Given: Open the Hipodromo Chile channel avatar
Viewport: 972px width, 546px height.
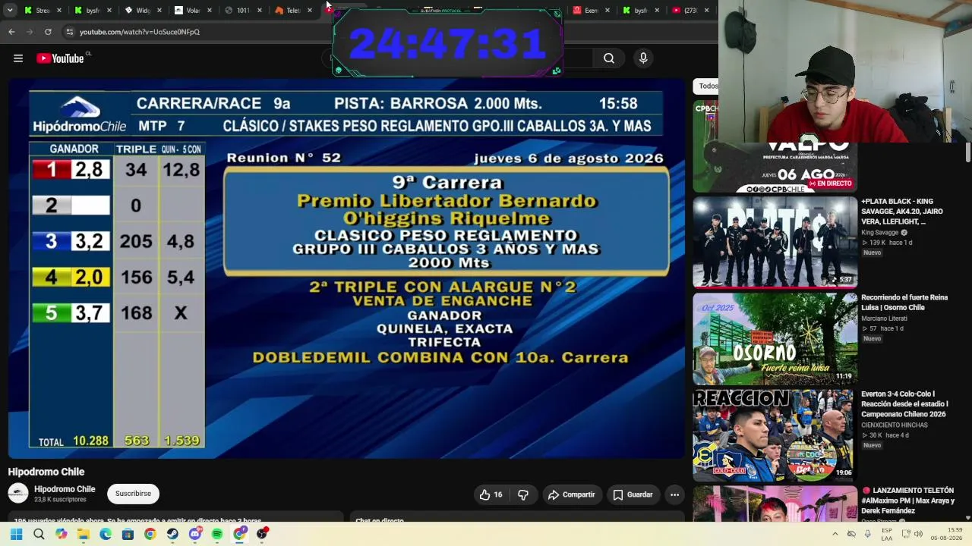Looking at the screenshot, I should [18, 494].
